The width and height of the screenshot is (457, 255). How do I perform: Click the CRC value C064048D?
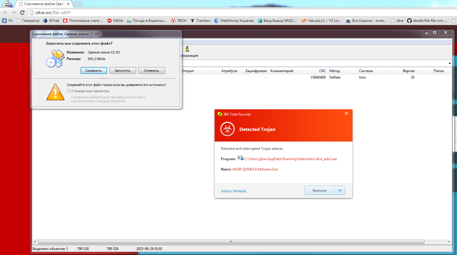(x=318, y=77)
